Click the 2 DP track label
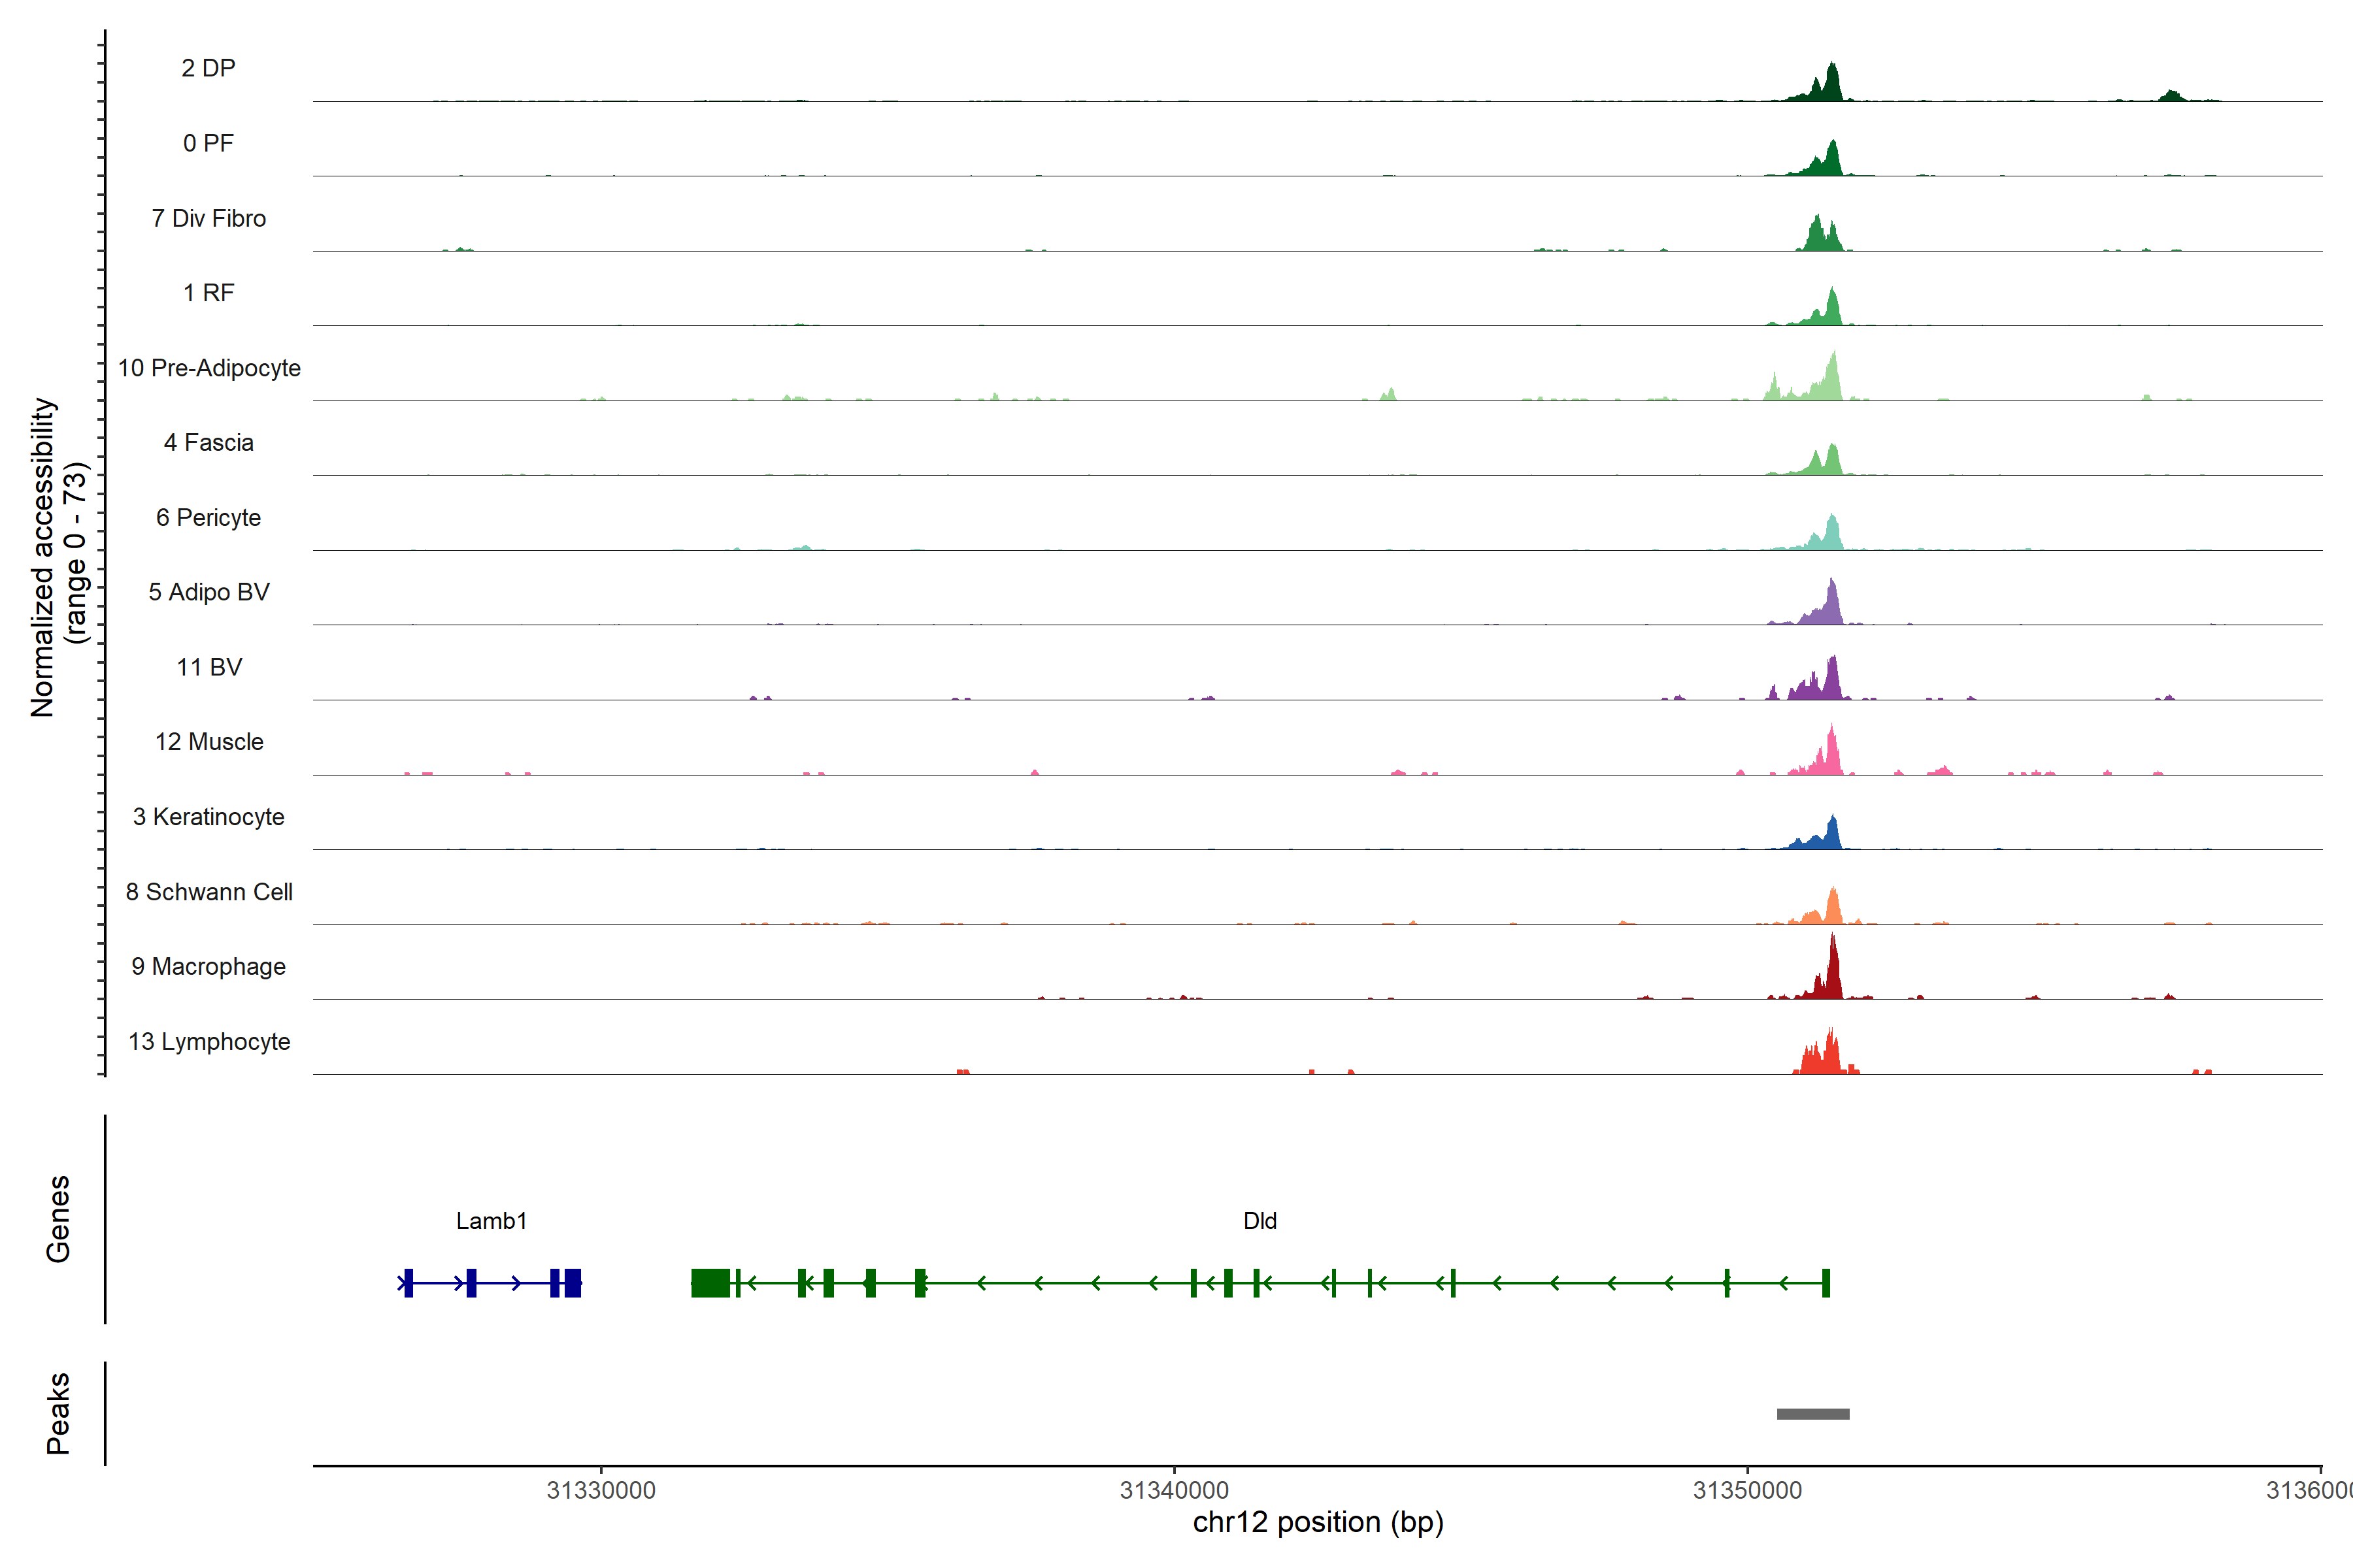 pyautogui.click(x=208, y=68)
